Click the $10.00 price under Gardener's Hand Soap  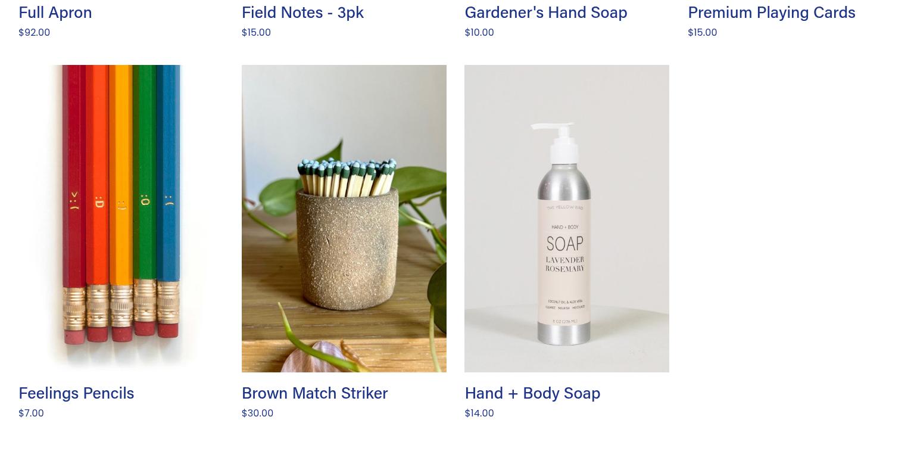pos(479,32)
